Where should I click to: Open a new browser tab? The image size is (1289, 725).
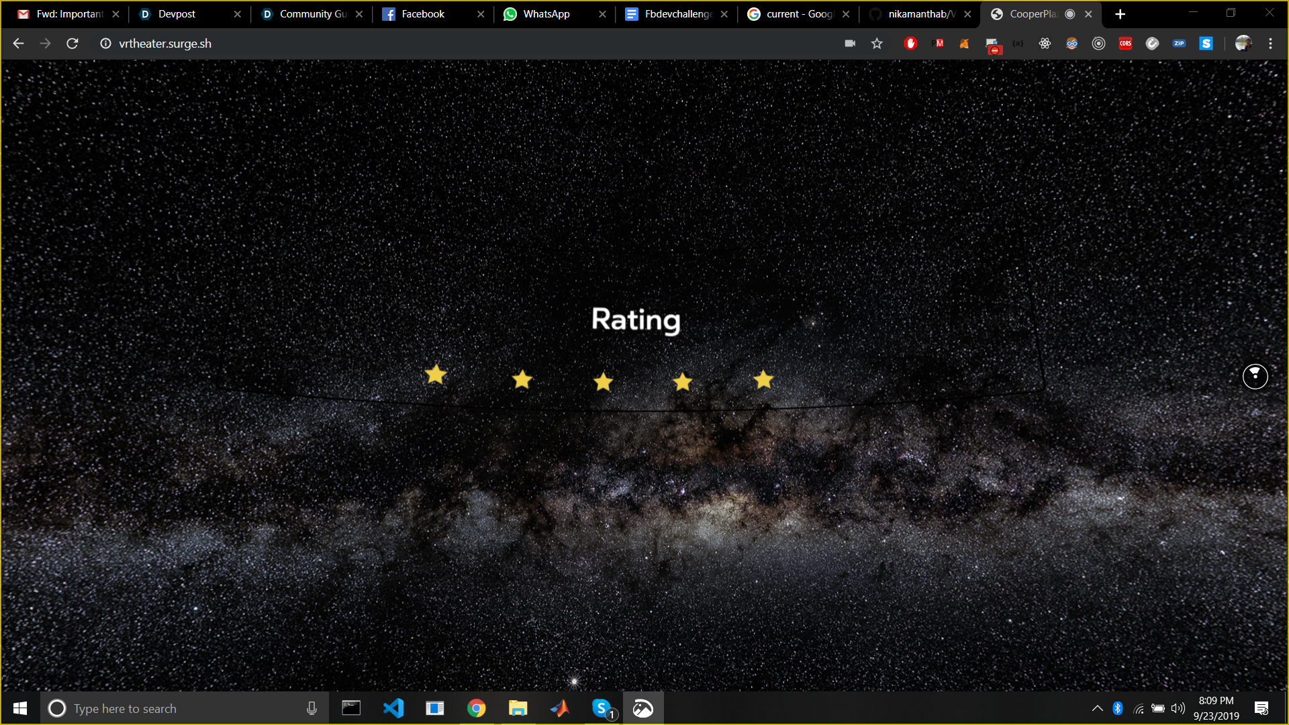[x=1120, y=14]
